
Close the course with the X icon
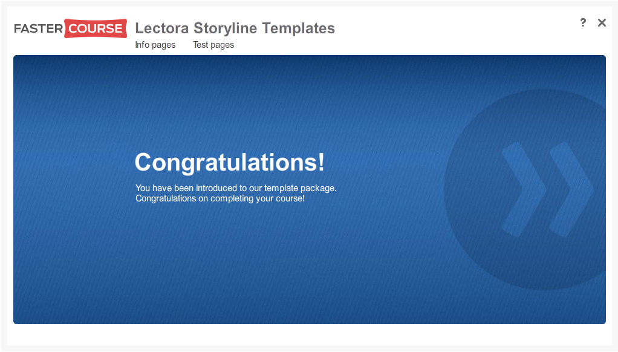(x=602, y=22)
